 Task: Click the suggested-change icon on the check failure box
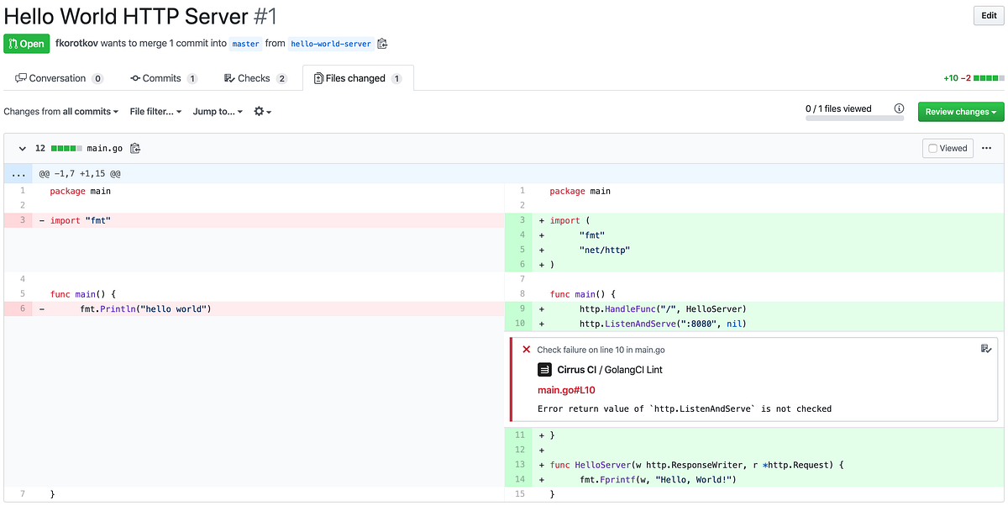(x=984, y=349)
